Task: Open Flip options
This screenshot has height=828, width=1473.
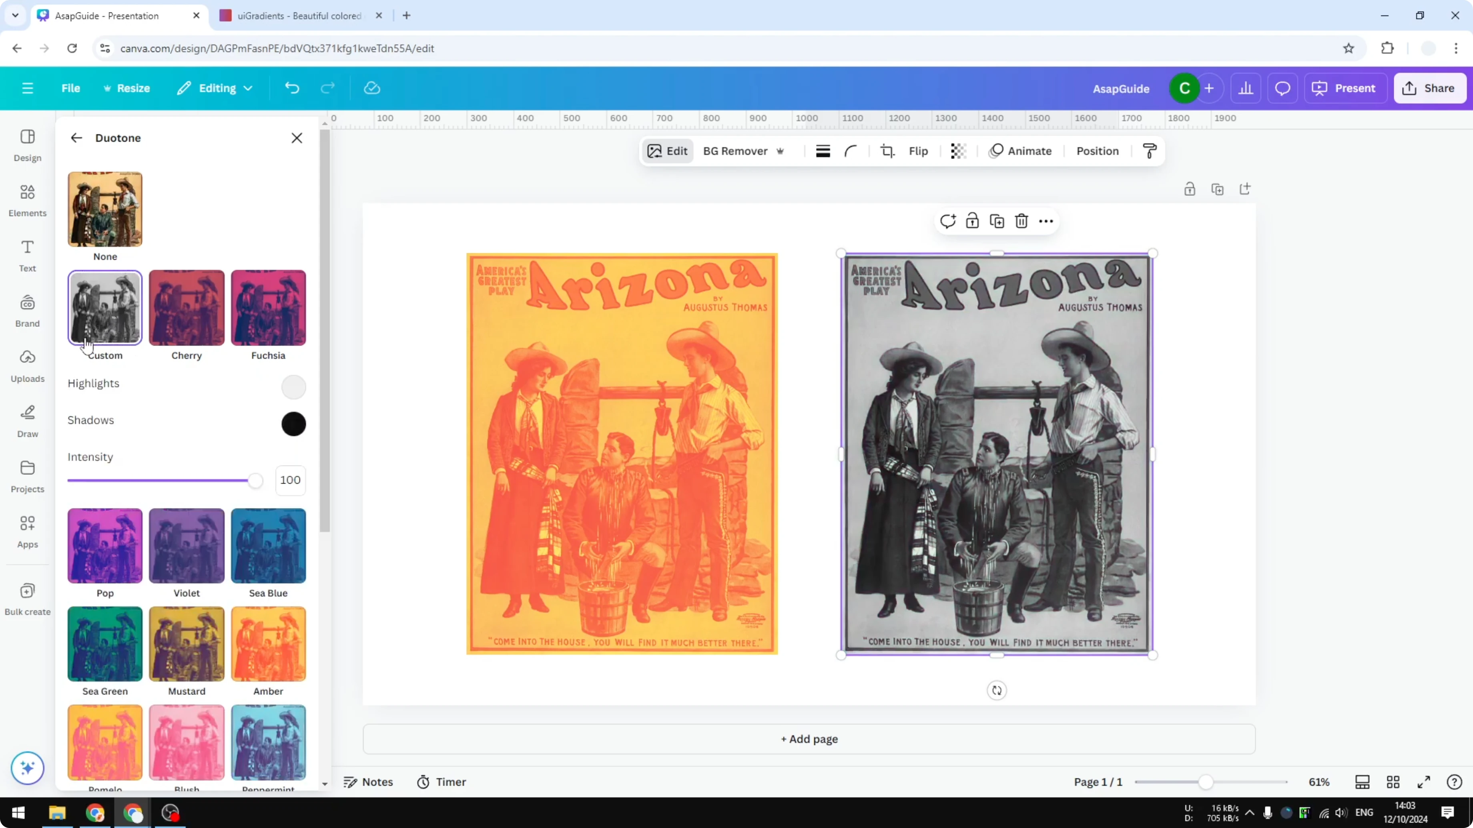Action: [918, 151]
